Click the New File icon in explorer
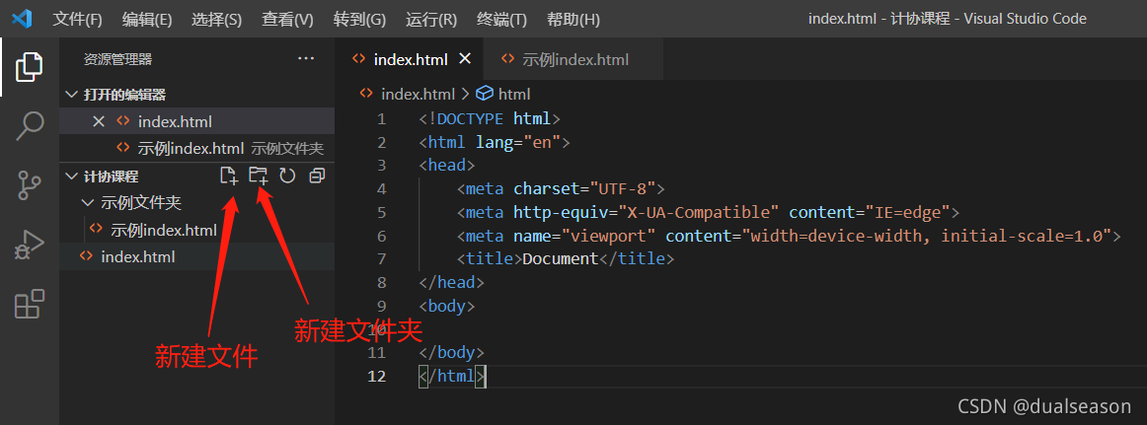 pyautogui.click(x=229, y=176)
